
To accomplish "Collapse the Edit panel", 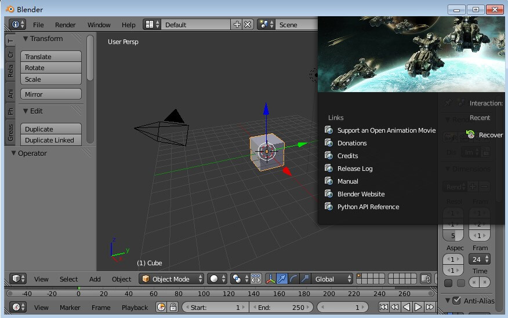I will tap(26, 111).
